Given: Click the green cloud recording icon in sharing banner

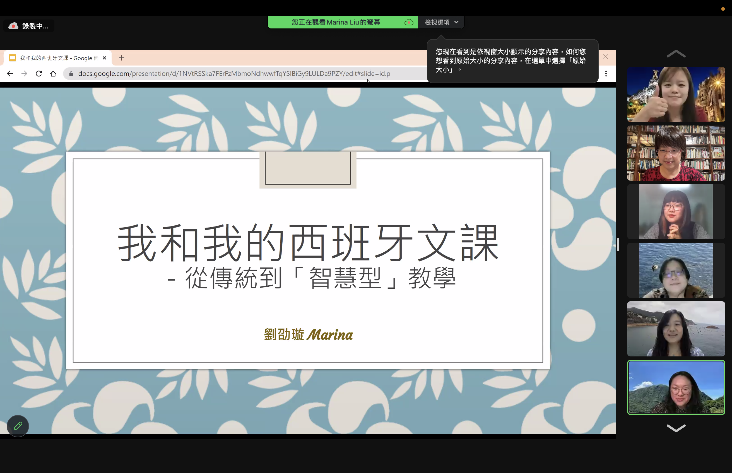Looking at the screenshot, I should [x=409, y=22].
